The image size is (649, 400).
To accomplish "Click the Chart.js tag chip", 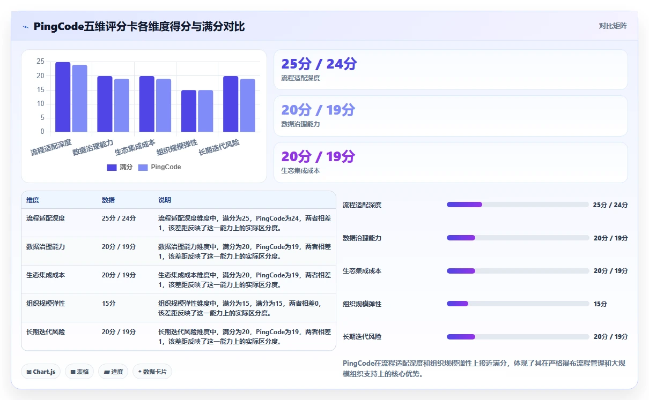I will click(x=41, y=372).
